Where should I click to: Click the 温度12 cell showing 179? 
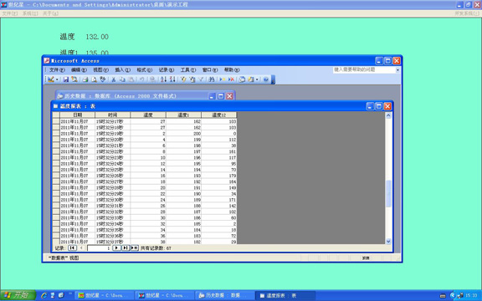click(219, 176)
